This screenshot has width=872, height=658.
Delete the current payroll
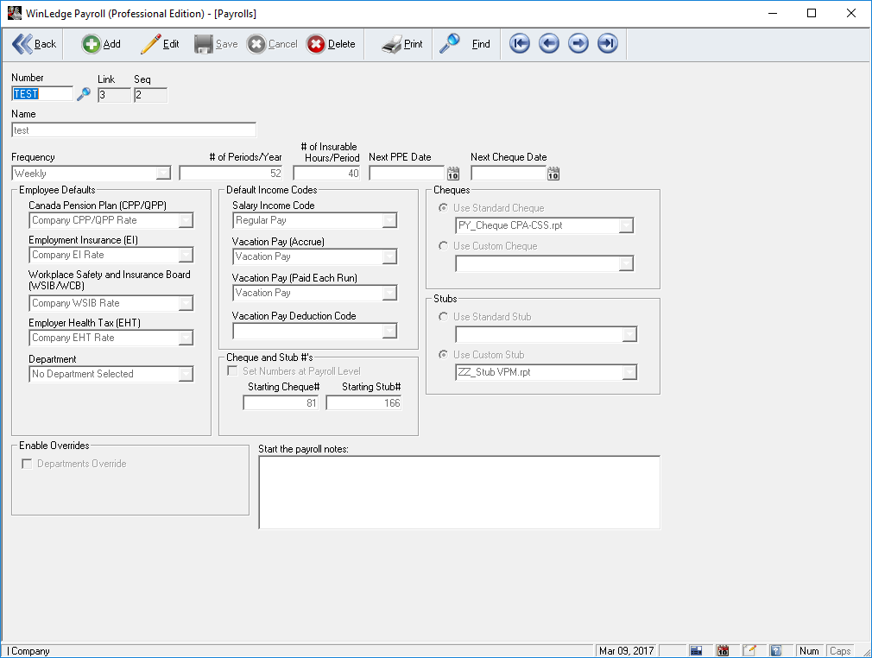click(316, 44)
